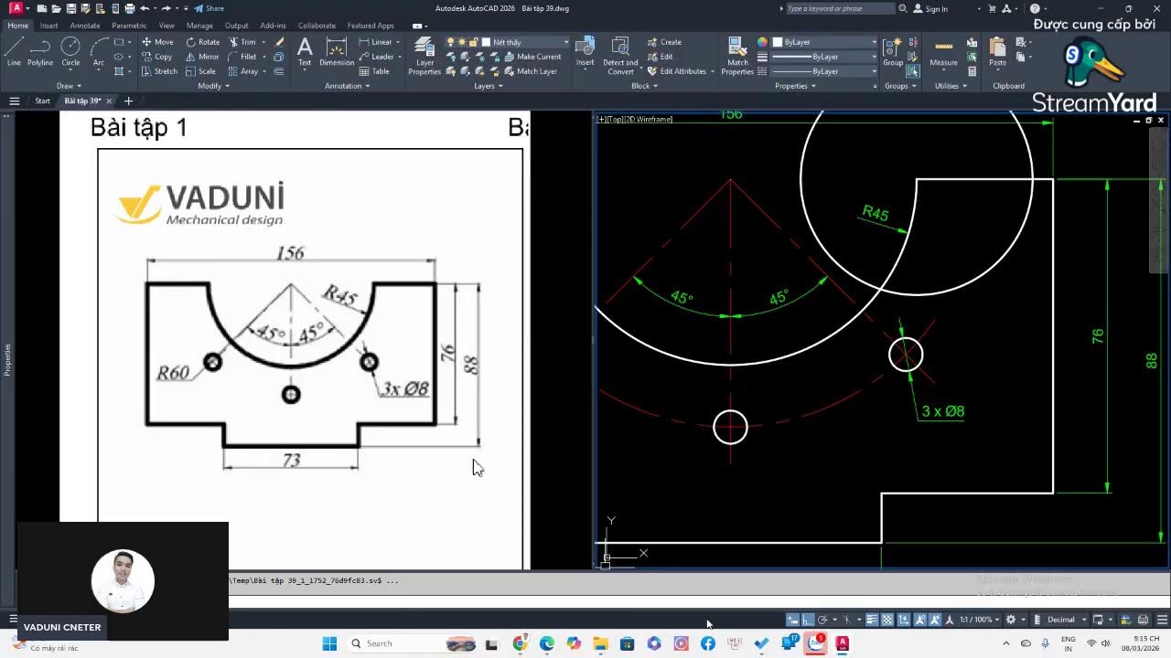Activate the Stretch command

(159, 71)
